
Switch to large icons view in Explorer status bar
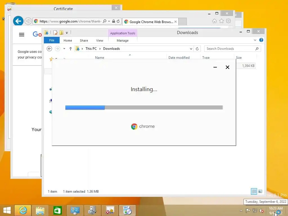tap(260, 191)
